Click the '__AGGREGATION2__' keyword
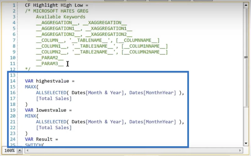The image size is (251, 156). coord(58,34)
